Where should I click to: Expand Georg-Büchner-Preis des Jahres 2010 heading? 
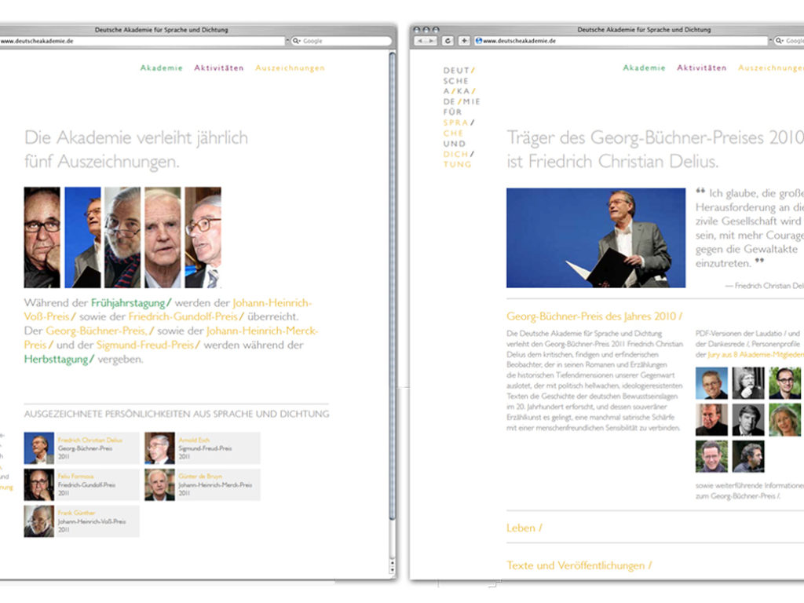click(594, 316)
